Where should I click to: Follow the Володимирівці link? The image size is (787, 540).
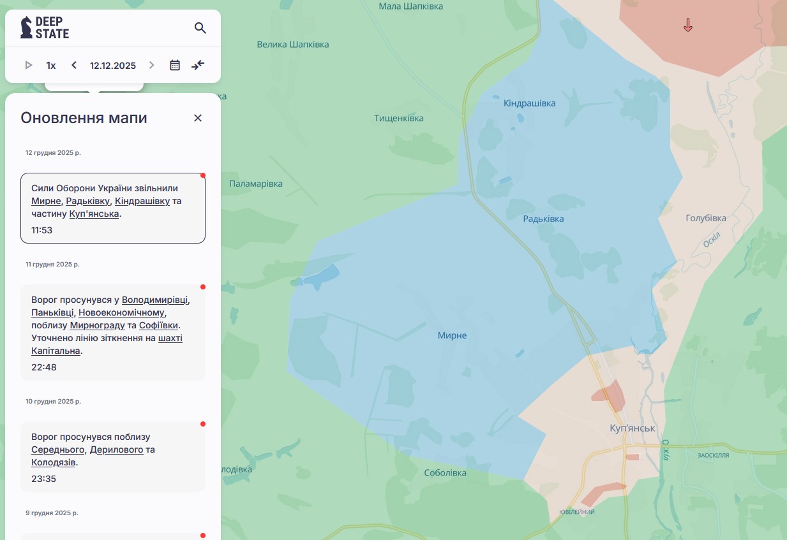point(155,300)
